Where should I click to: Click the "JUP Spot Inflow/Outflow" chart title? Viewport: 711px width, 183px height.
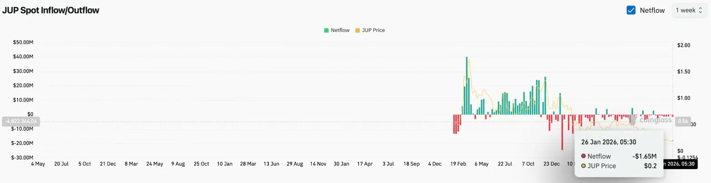[x=51, y=10]
